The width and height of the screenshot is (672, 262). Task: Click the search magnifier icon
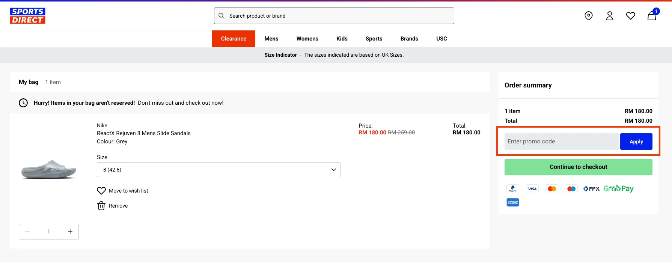(221, 16)
